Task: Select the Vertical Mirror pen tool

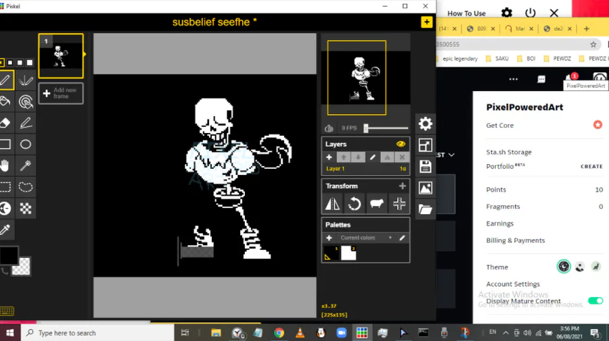Action: [x=26, y=80]
